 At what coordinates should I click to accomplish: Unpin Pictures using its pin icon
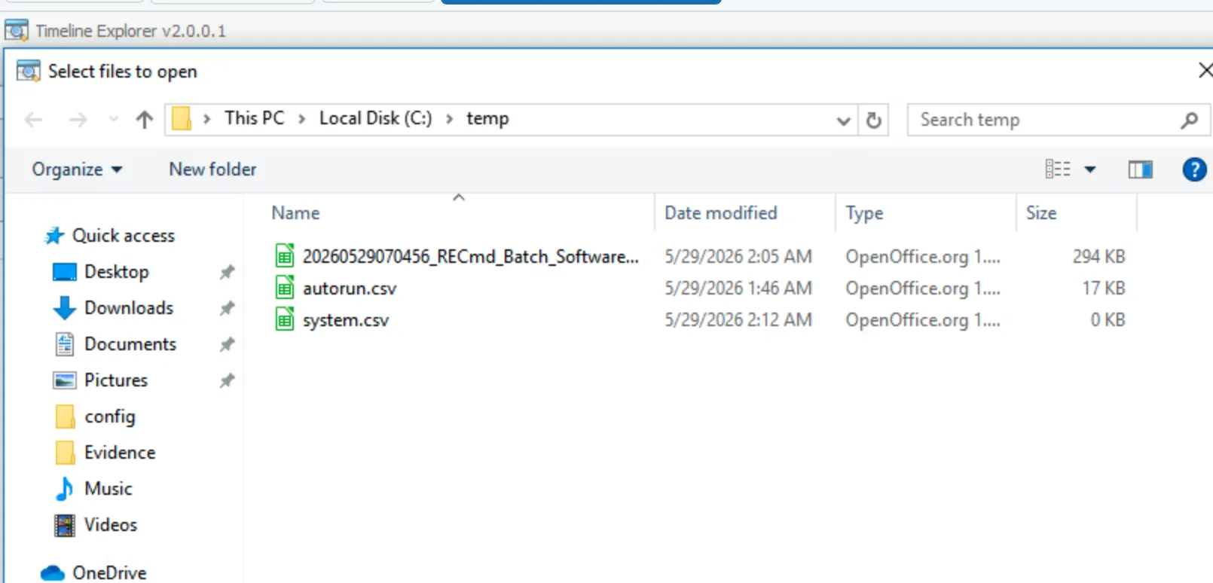[227, 380]
